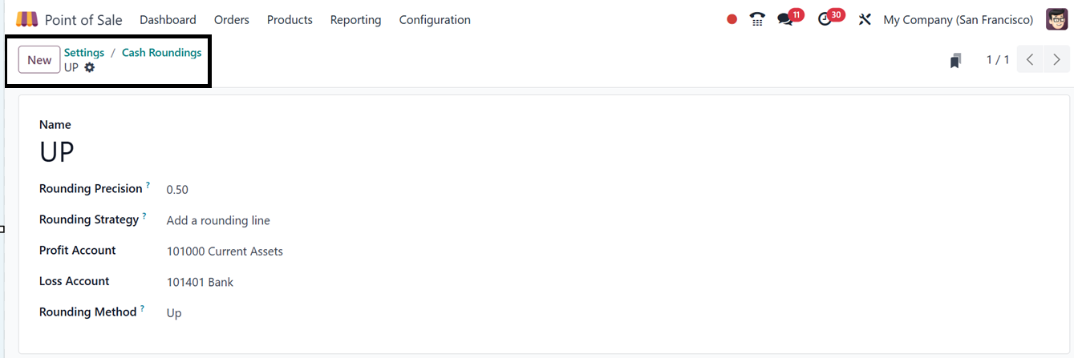The image size is (1074, 358).
Task: Go back to Cash Roundings list
Action: click(x=161, y=52)
